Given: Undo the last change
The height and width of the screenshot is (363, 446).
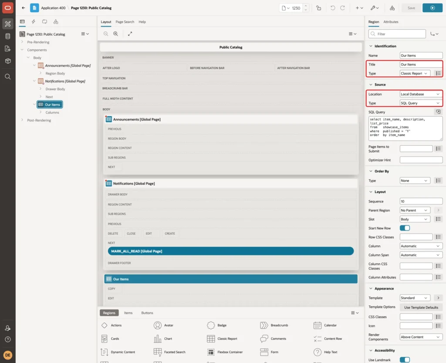Looking at the screenshot, I should [x=332, y=8].
